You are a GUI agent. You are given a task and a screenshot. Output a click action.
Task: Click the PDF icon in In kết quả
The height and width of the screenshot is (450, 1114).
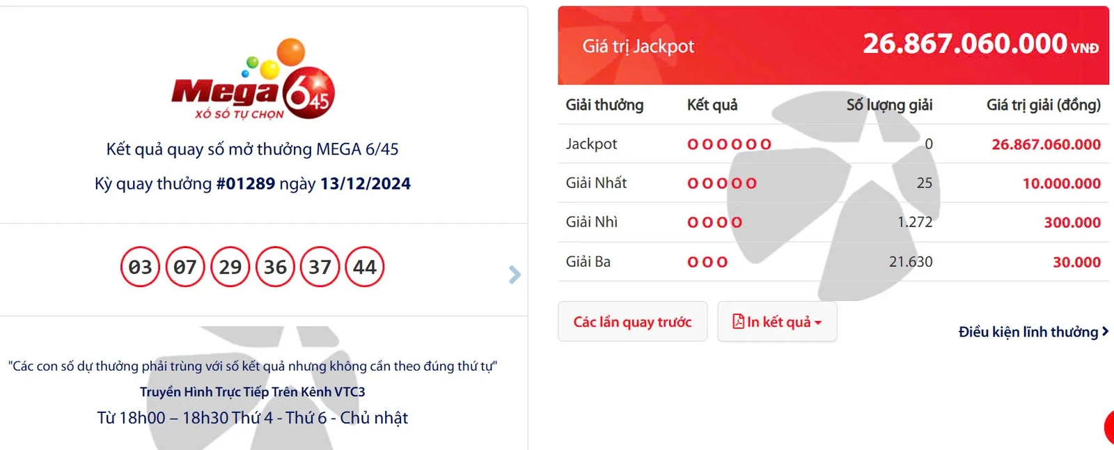point(738,321)
